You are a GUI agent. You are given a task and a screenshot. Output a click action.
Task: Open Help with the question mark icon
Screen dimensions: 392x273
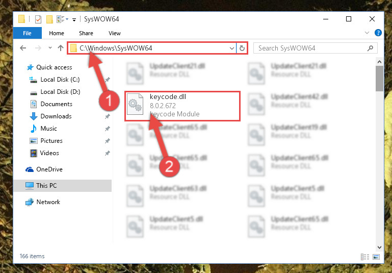click(378, 33)
